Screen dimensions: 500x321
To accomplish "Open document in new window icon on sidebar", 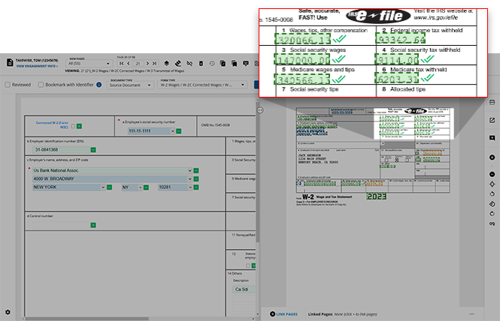I will pos(492,121).
